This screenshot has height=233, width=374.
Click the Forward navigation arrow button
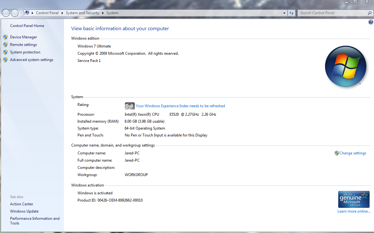tap(14, 13)
